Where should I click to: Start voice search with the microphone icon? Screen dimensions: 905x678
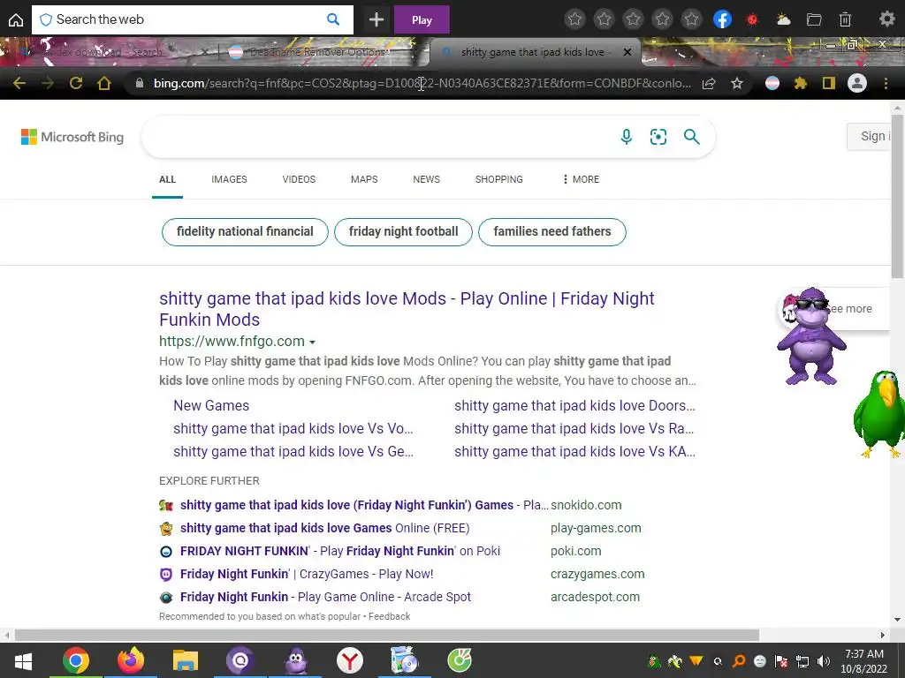(627, 137)
